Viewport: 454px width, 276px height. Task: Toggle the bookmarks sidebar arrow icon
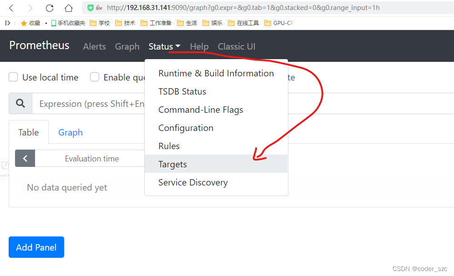pos(8,23)
